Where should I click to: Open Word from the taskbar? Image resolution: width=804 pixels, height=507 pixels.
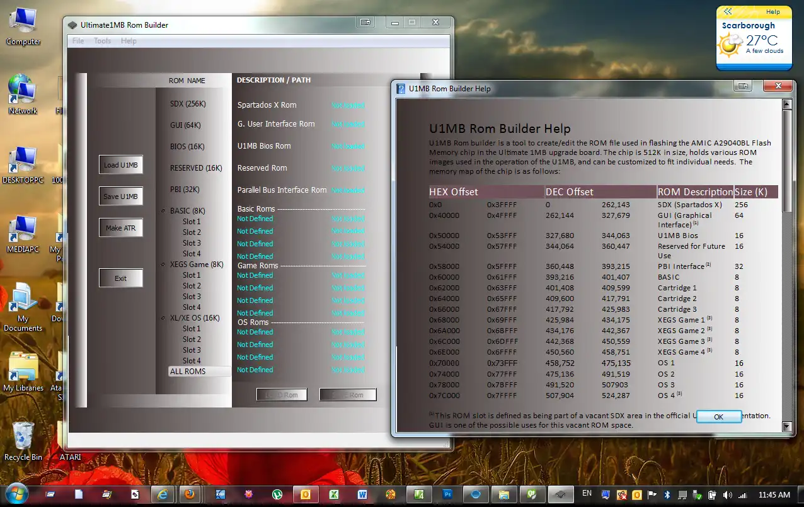pyautogui.click(x=364, y=494)
